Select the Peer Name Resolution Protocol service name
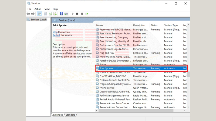The image size is (216, 121). 115,33
